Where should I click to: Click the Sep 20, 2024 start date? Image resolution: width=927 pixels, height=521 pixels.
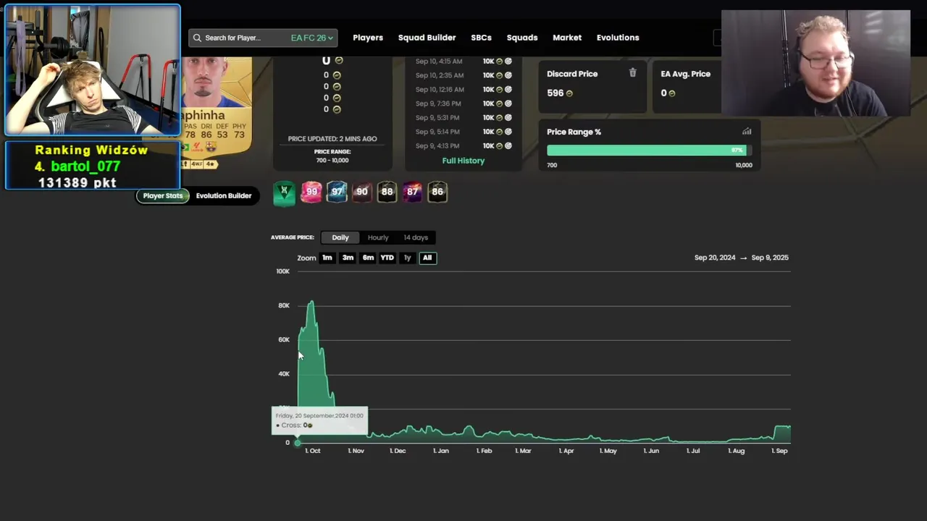pos(715,258)
